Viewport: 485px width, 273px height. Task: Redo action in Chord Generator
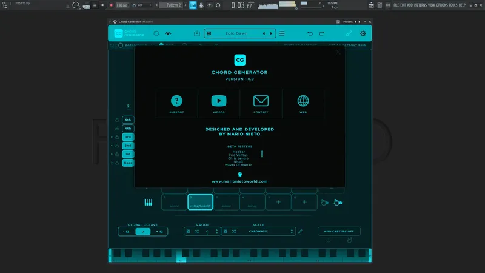coord(322,33)
